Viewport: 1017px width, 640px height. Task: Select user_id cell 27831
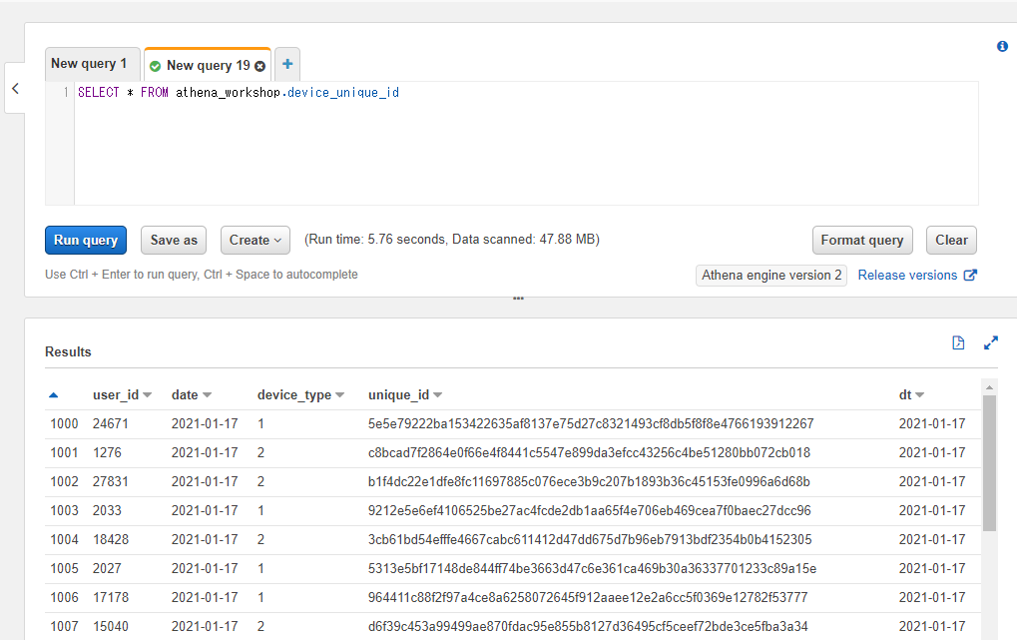(110, 481)
